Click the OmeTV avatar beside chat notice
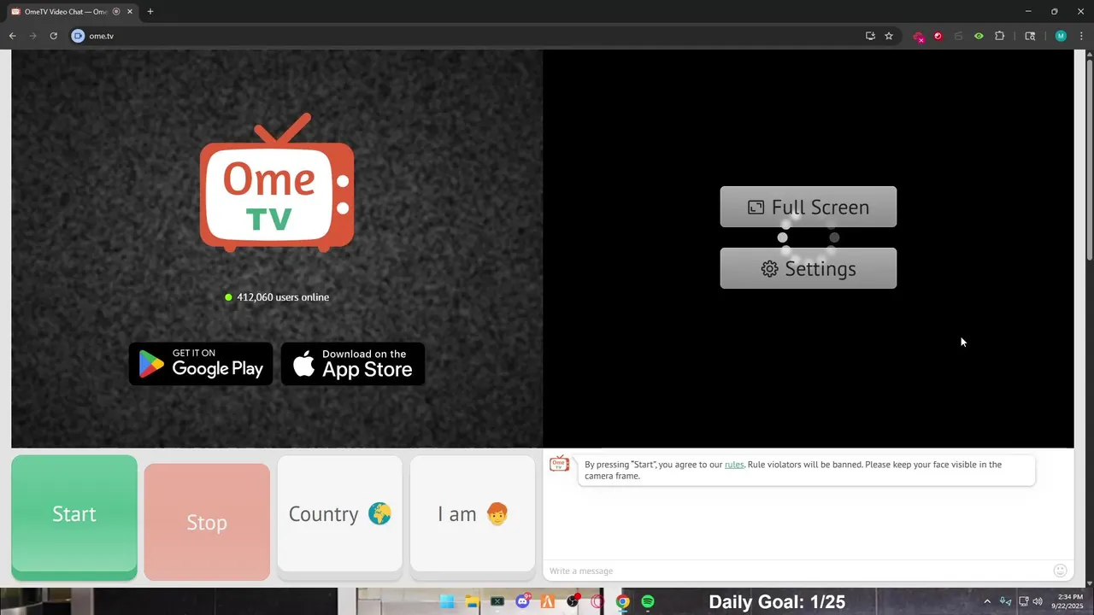The image size is (1094, 615). click(559, 464)
